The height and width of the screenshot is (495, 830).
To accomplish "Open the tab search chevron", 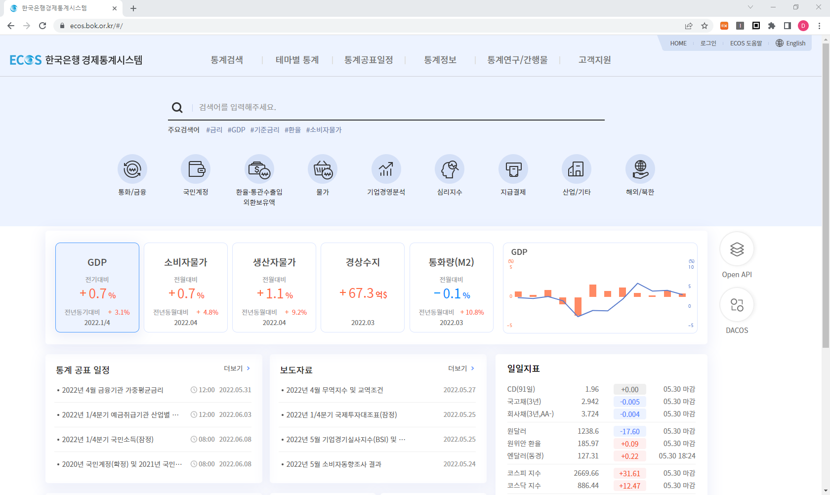I will coord(750,7).
